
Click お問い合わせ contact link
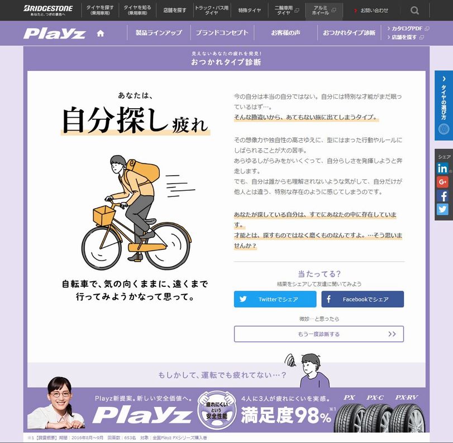point(371,11)
